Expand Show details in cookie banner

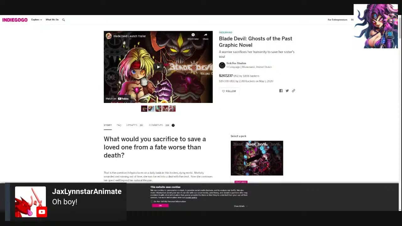(240, 206)
